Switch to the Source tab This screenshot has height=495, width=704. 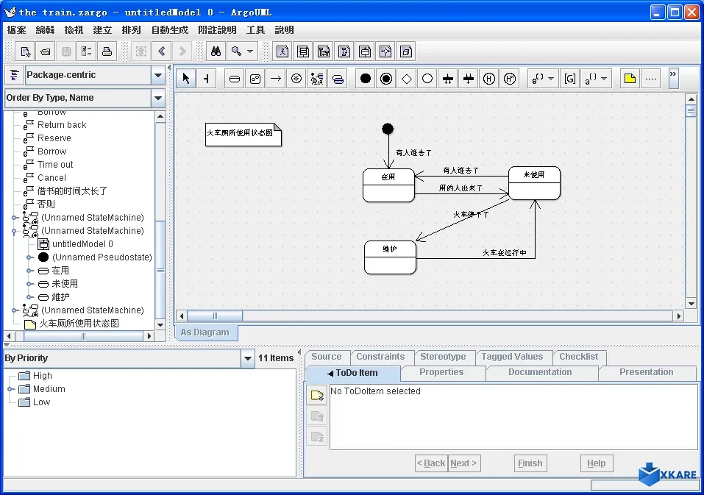(x=327, y=357)
